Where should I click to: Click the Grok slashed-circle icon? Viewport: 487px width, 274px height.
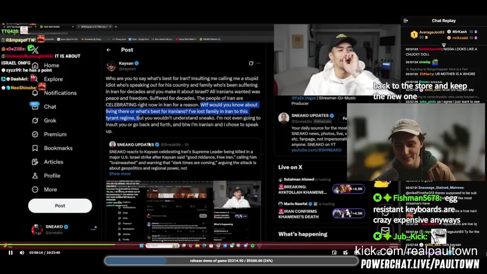[x=35, y=121]
